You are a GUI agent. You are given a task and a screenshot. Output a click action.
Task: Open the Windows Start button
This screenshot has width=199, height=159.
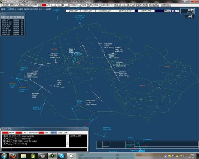[4, 156]
